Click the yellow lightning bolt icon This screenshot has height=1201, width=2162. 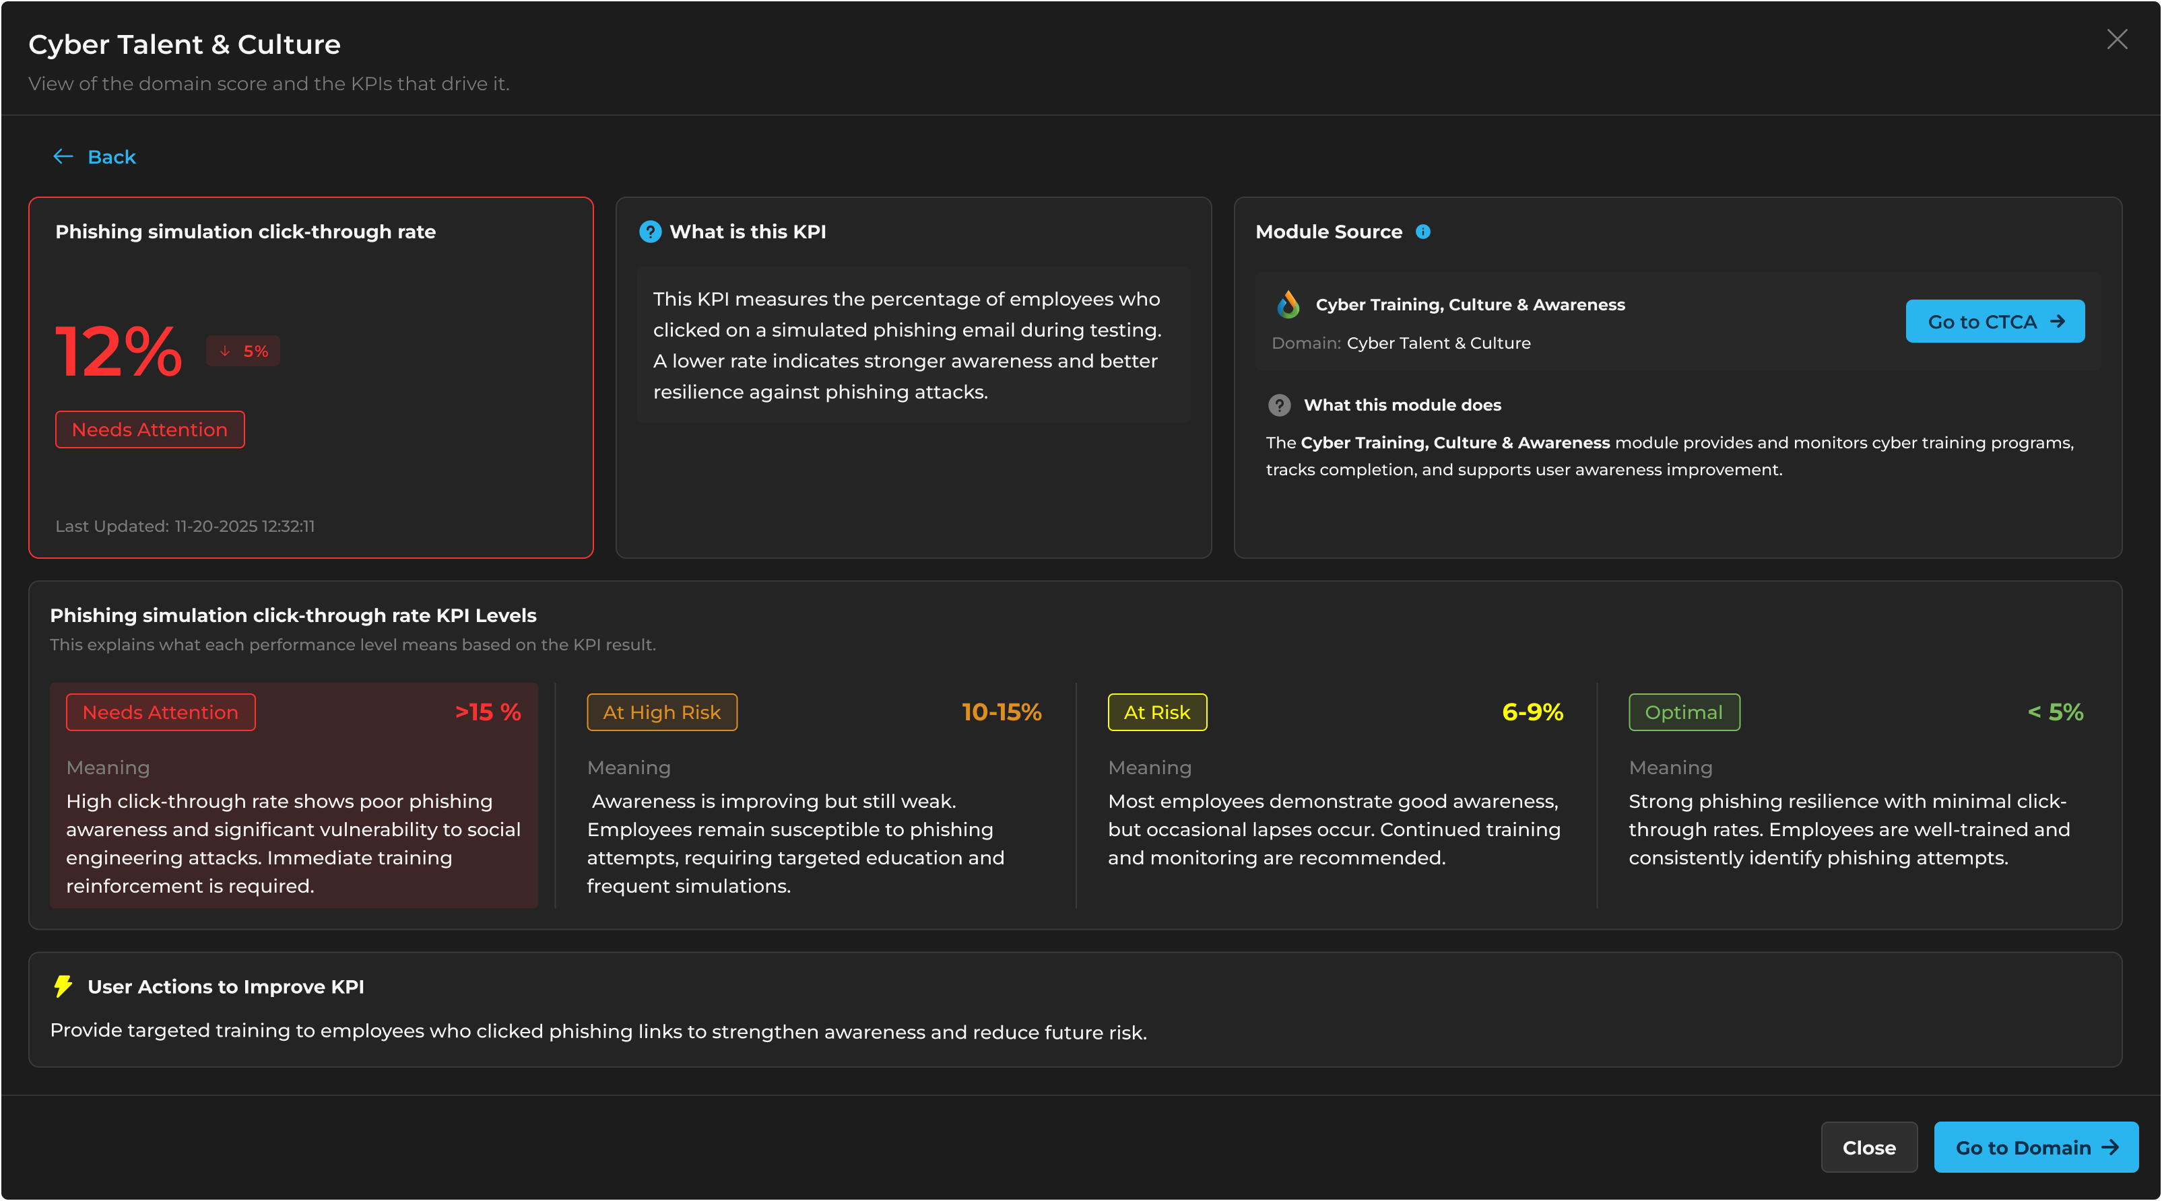[x=63, y=986]
